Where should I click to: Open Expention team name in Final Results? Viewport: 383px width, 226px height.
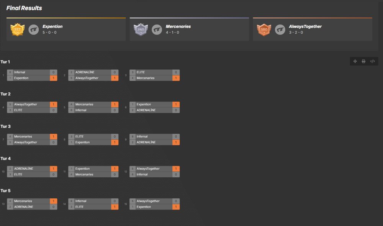[52, 26]
